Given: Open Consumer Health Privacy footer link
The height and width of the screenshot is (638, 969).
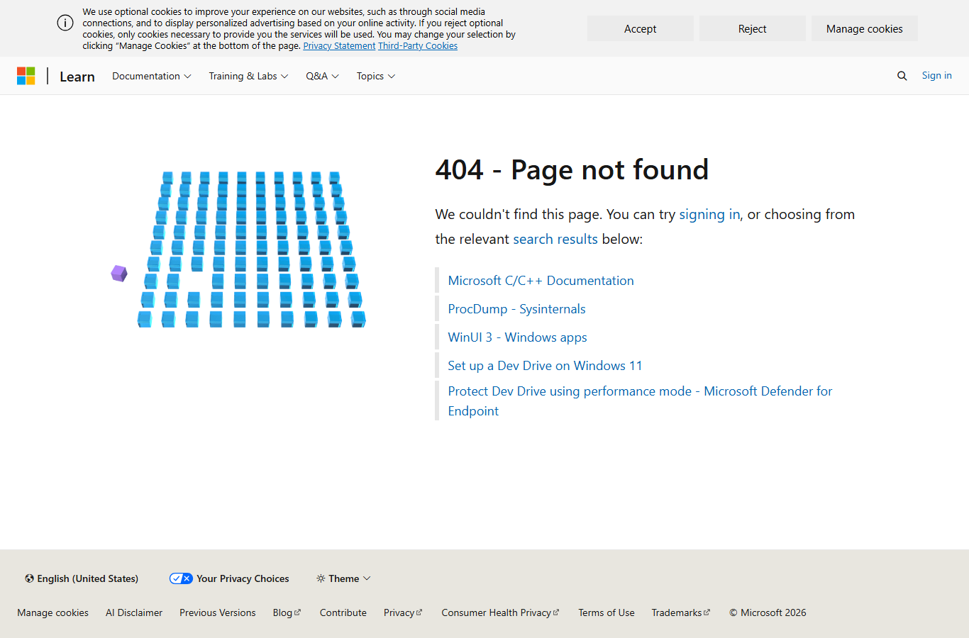Looking at the screenshot, I should [x=500, y=612].
